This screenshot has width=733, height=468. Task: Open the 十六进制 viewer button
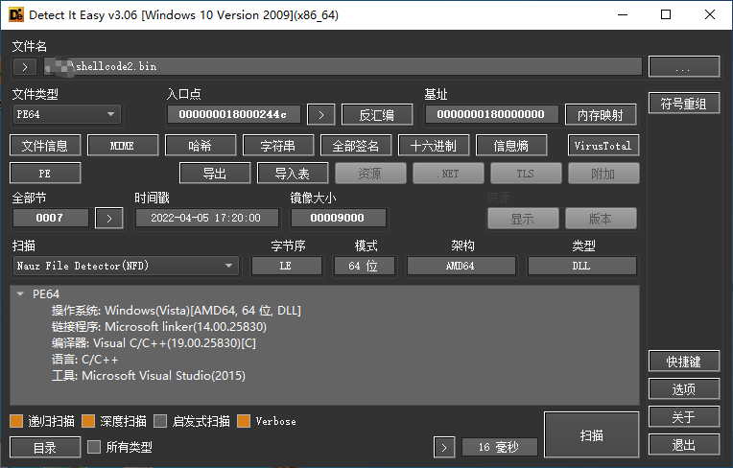(433, 146)
